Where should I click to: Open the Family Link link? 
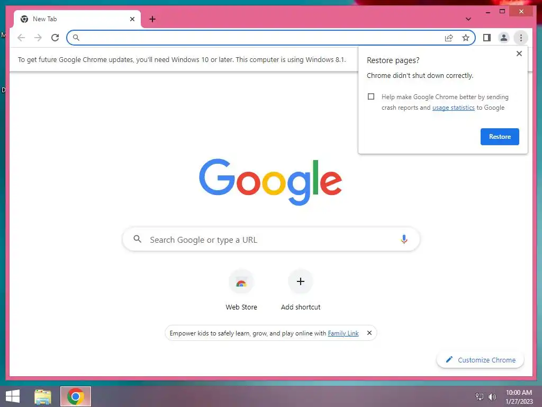pyautogui.click(x=343, y=333)
